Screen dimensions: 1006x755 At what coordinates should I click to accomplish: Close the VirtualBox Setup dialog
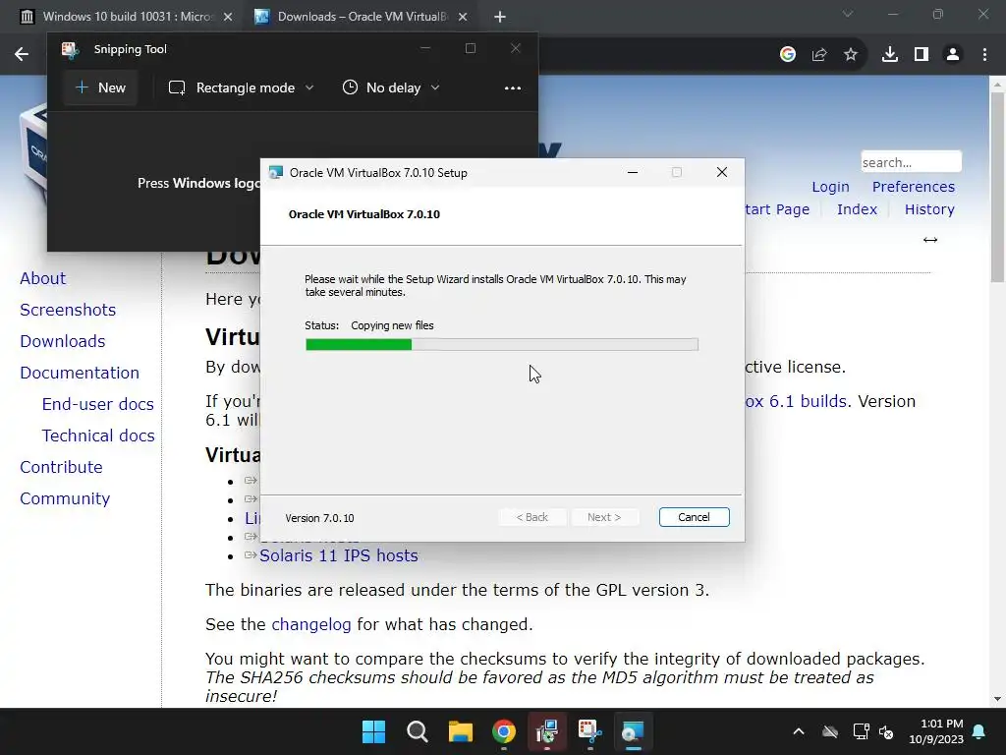[x=722, y=173]
